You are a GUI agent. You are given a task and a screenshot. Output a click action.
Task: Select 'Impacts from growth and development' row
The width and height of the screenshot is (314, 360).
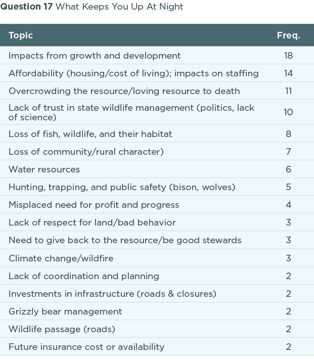point(95,56)
